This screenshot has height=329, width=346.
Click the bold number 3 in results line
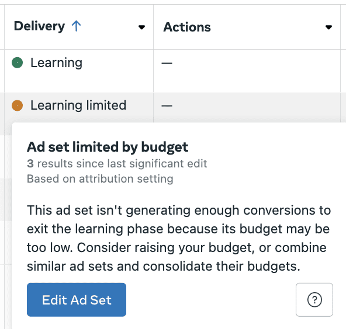[x=30, y=163]
